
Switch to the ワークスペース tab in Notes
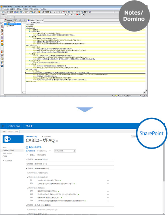(x=20, y=20)
